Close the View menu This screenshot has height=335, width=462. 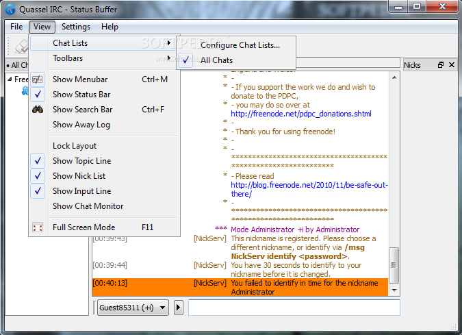pos(42,27)
